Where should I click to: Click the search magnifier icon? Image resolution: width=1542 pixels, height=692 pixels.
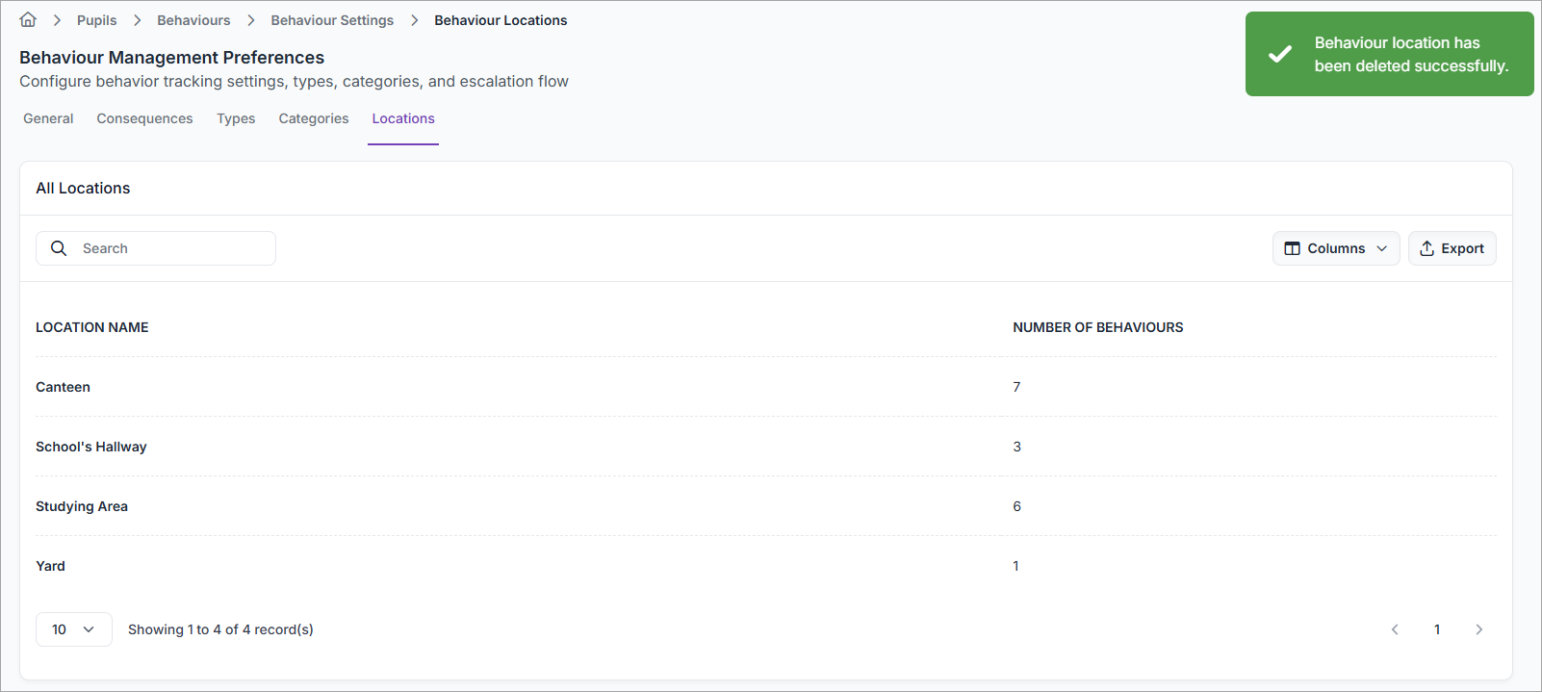(x=59, y=248)
